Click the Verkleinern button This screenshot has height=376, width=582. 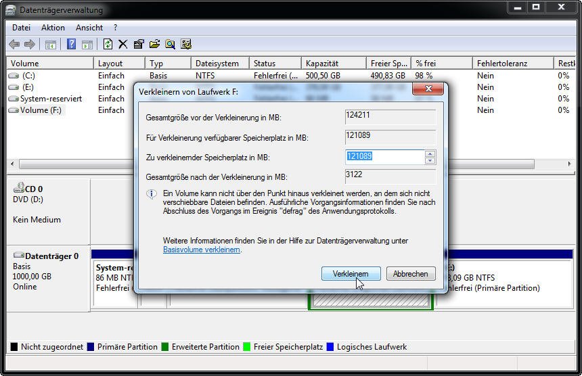point(351,274)
